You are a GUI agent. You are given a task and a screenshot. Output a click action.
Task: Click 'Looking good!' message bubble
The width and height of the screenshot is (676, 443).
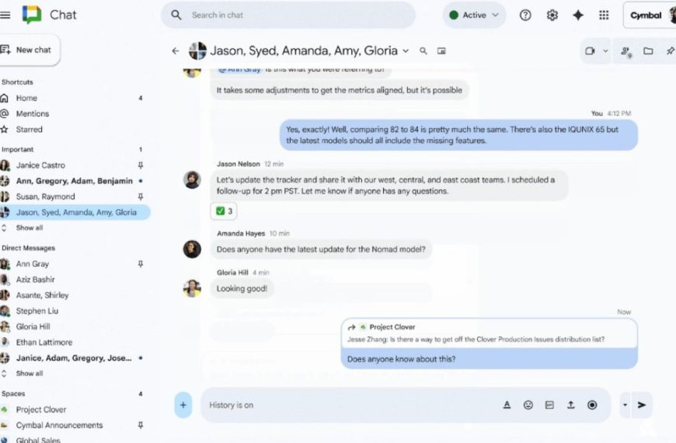tap(242, 288)
